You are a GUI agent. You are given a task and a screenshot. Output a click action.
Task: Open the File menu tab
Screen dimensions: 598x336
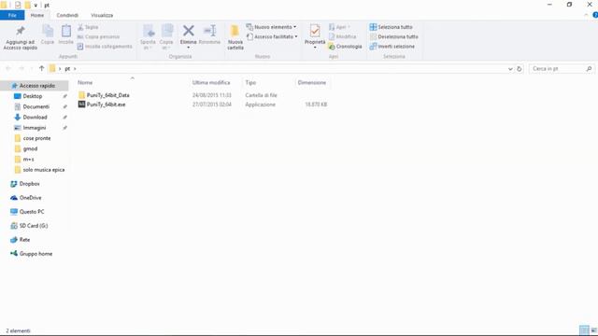pyautogui.click(x=12, y=15)
